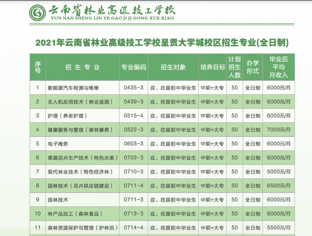Click serial number 4 in the table

(38, 130)
